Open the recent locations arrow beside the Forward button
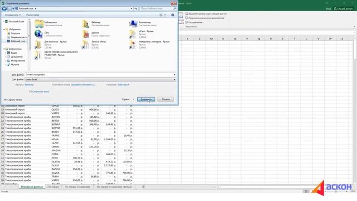 [13, 9]
